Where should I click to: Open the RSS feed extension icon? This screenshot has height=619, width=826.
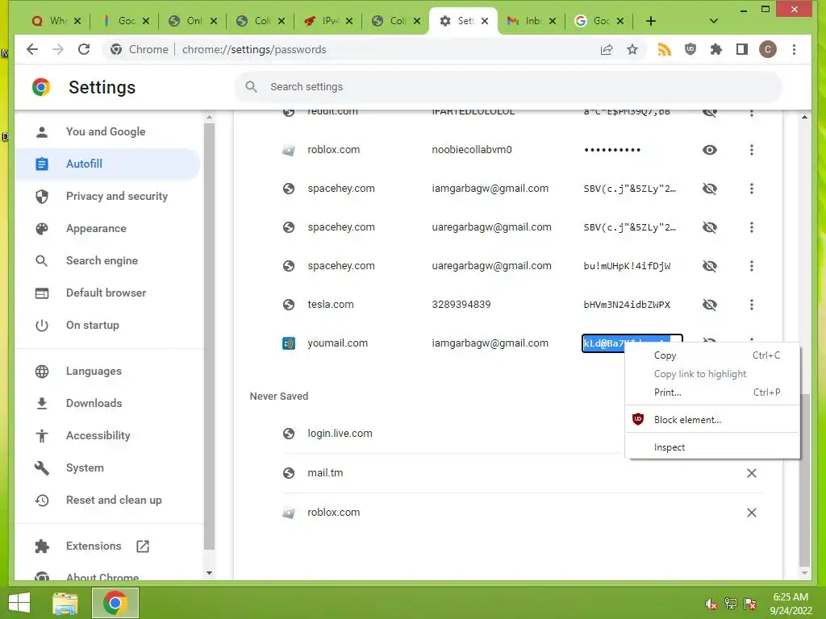(x=665, y=49)
